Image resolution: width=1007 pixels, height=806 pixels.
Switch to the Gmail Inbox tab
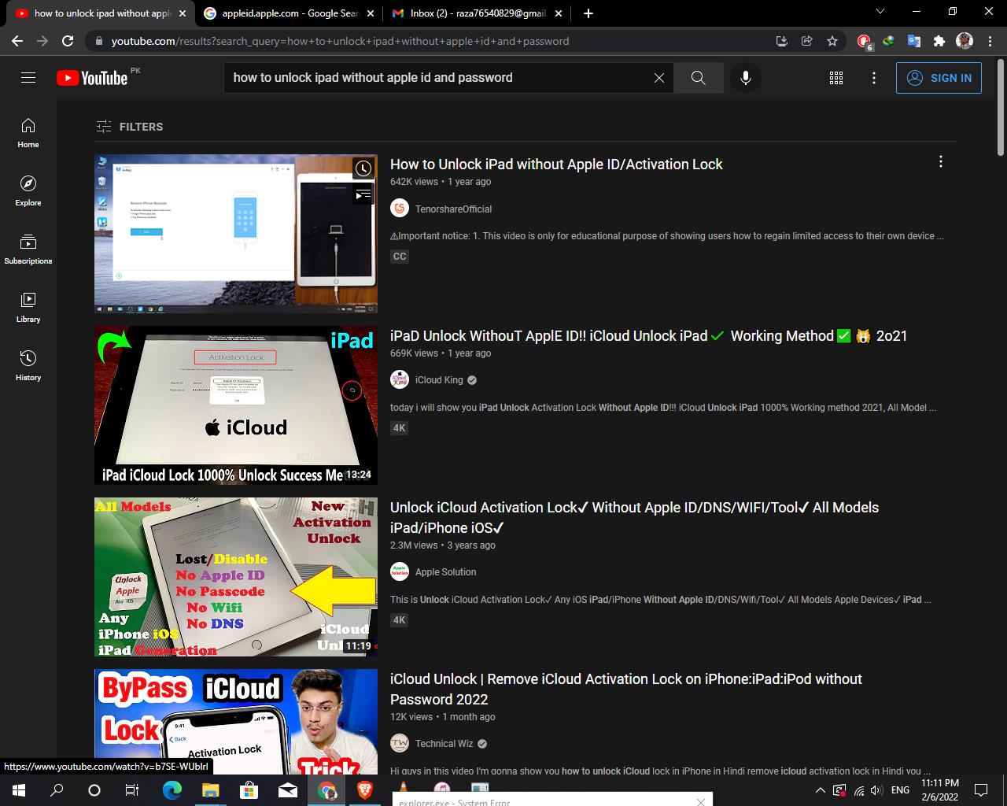(478, 13)
